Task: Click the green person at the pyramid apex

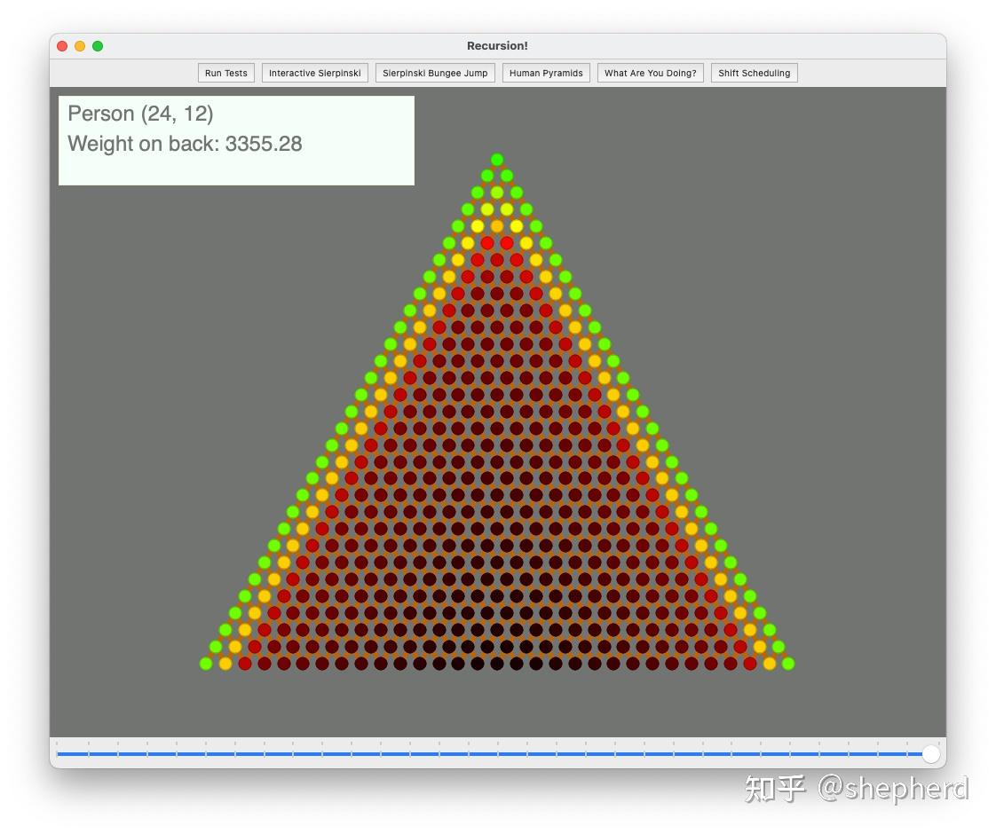Action: pos(497,158)
